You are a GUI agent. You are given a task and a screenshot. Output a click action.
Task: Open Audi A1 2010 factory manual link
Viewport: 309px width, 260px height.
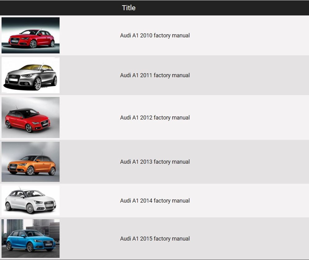click(x=155, y=36)
